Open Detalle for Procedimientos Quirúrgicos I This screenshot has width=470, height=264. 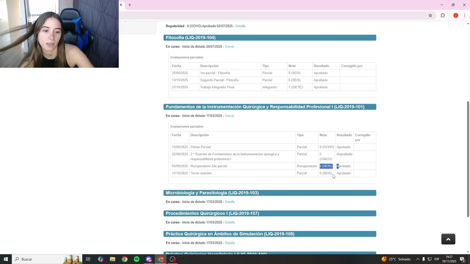[x=230, y=223]
